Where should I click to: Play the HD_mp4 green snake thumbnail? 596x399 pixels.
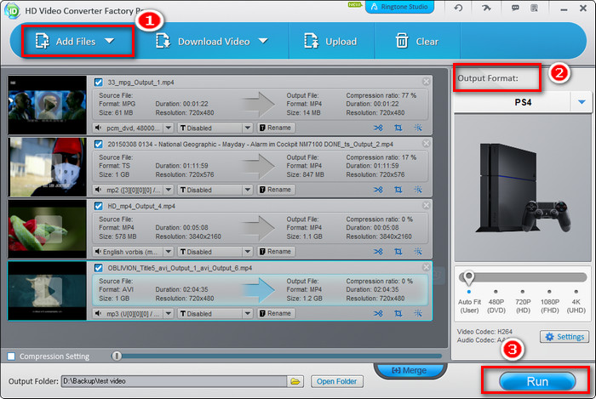tap(49, 229)
